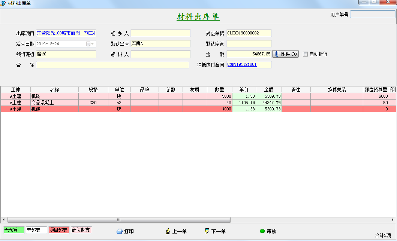Go to next document with 下一单
The width and height of the screenshot is (397, 241).
(x=215, y=231)
